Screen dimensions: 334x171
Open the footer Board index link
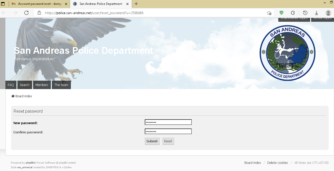tap(253, 163)
